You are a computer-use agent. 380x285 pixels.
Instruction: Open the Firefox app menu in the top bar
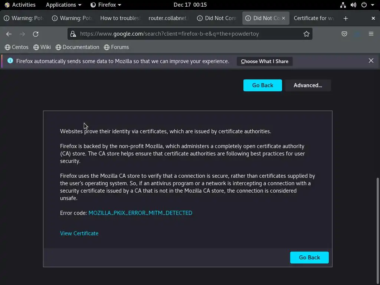[x=106, y=5]
